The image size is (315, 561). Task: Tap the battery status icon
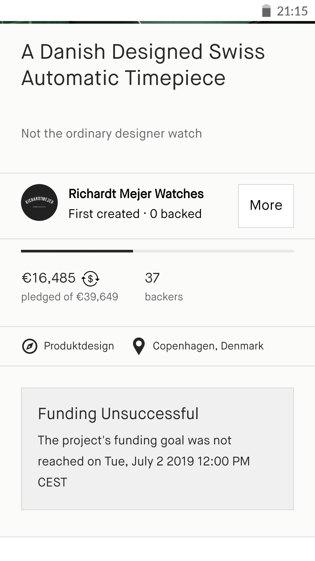[266, 11]
